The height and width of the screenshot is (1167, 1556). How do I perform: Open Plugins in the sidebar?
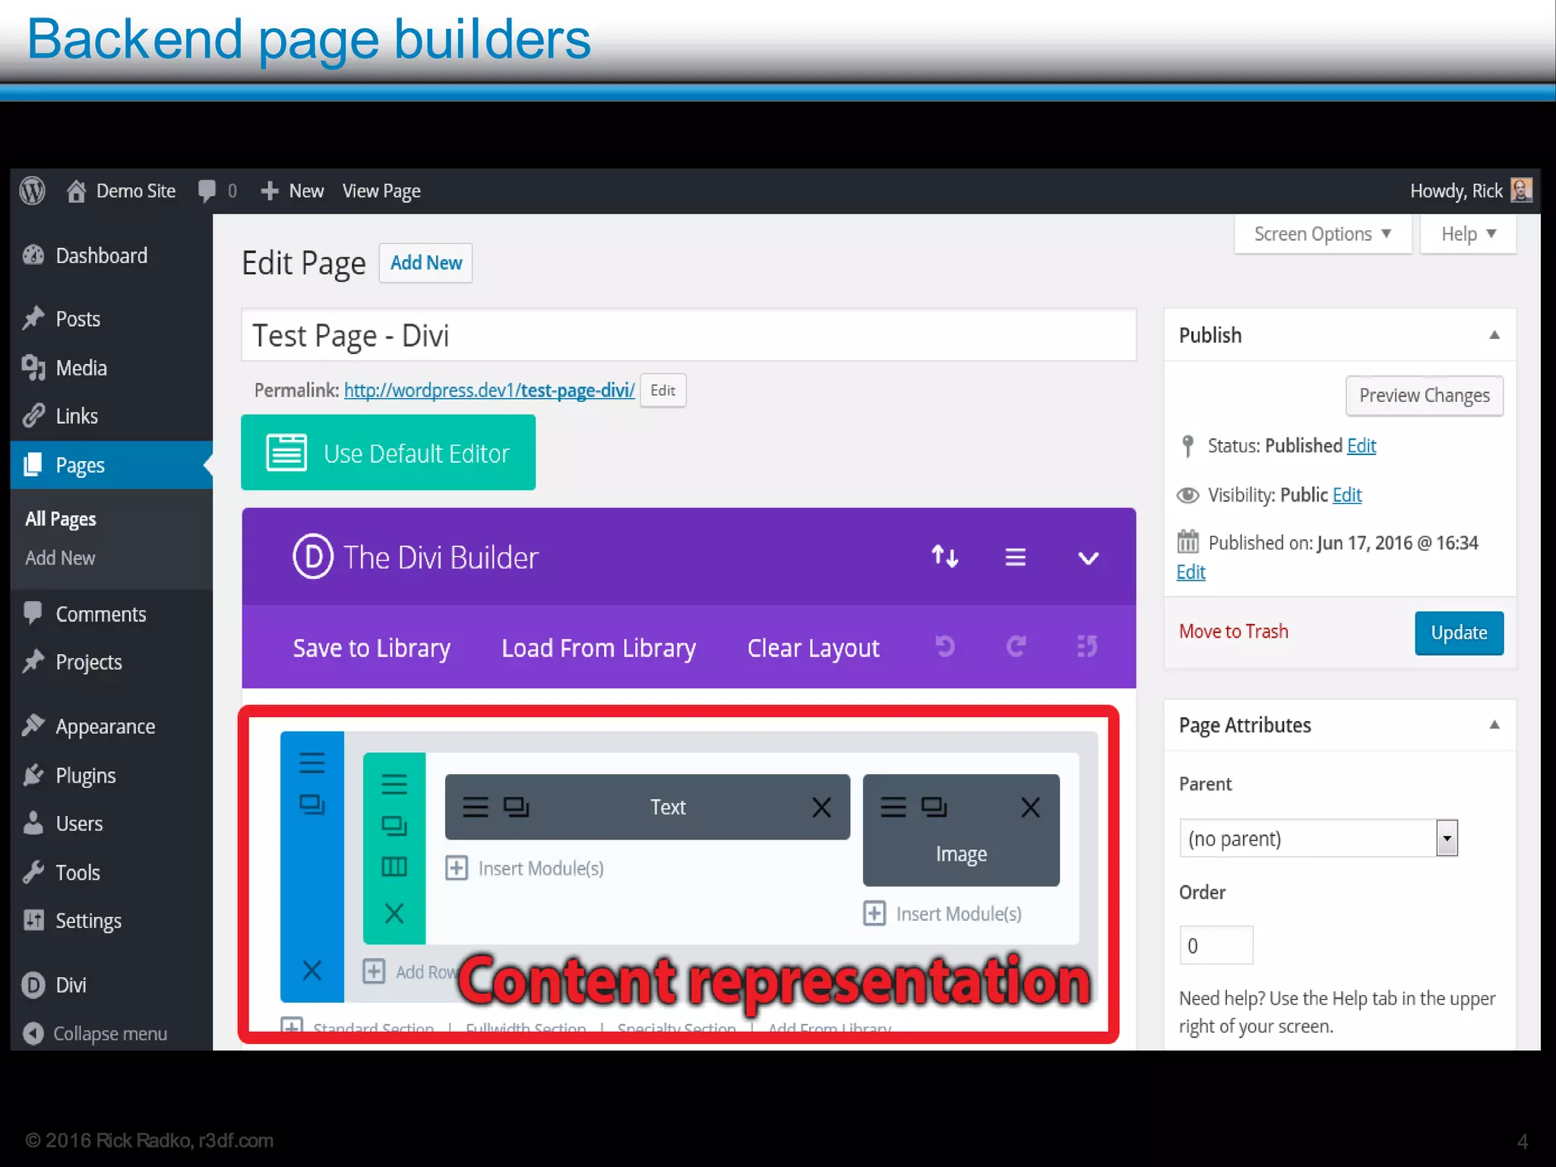pyautogui.click(x=85, y=775)
